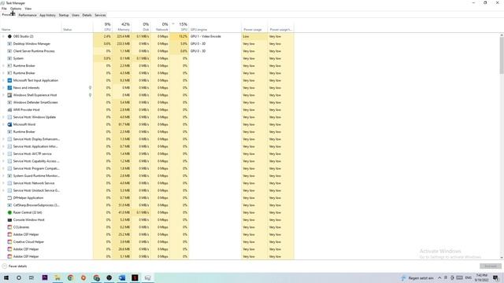Switch to the Users tab
The image size is (504, 283).
coord(76,15)
